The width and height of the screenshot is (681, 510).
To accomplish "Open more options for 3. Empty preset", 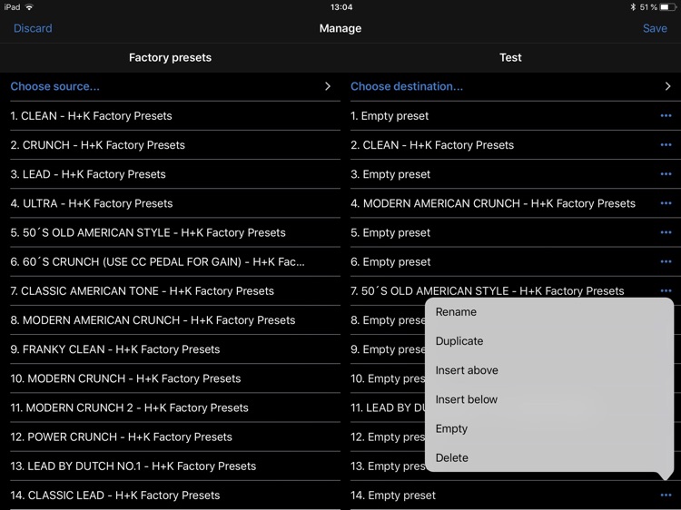I will [x=666, y=173].
